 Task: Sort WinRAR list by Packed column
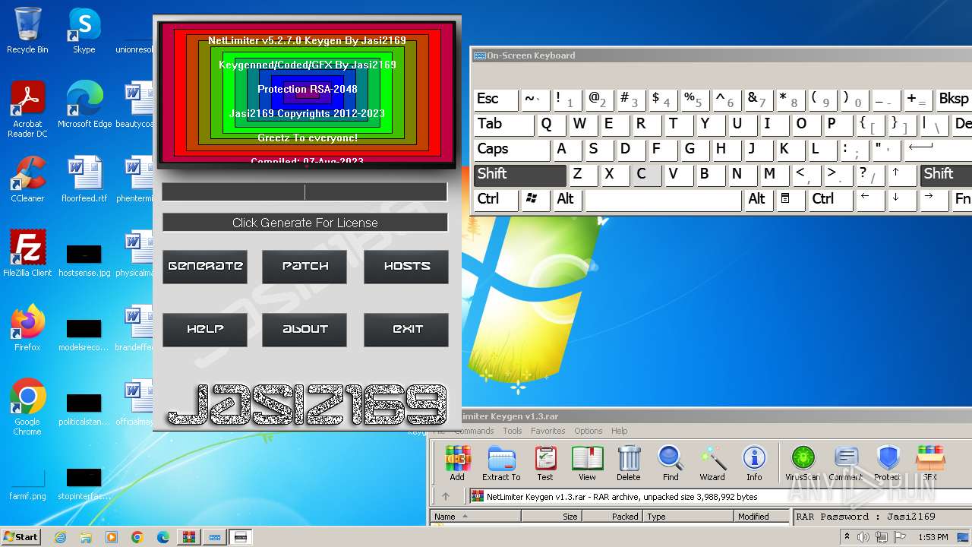[x=612, y=517]
